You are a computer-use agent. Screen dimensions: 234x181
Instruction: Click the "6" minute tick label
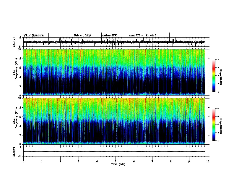[134, 161]
